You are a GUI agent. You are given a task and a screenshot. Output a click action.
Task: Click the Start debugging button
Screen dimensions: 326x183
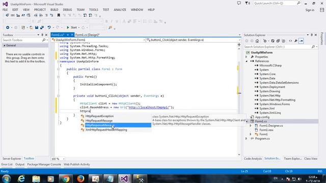[x=71, y=27]
